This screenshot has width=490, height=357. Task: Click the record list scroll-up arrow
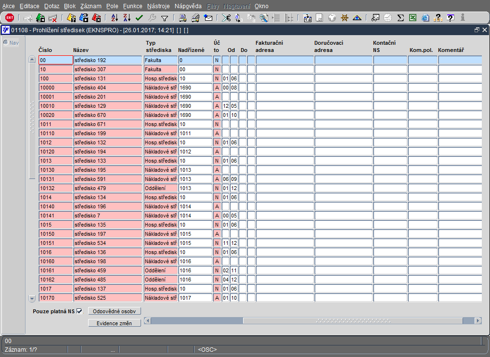tap(32, 59)
